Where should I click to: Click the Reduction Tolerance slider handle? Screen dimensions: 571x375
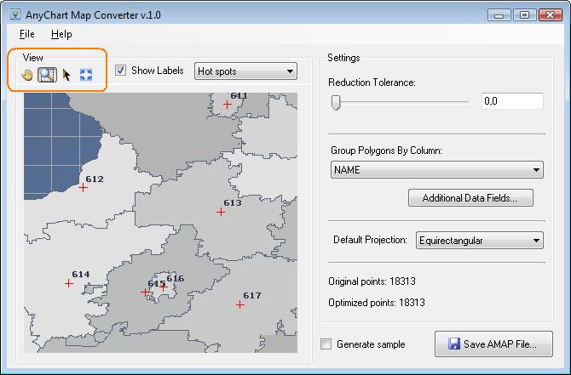coord(336,102)
